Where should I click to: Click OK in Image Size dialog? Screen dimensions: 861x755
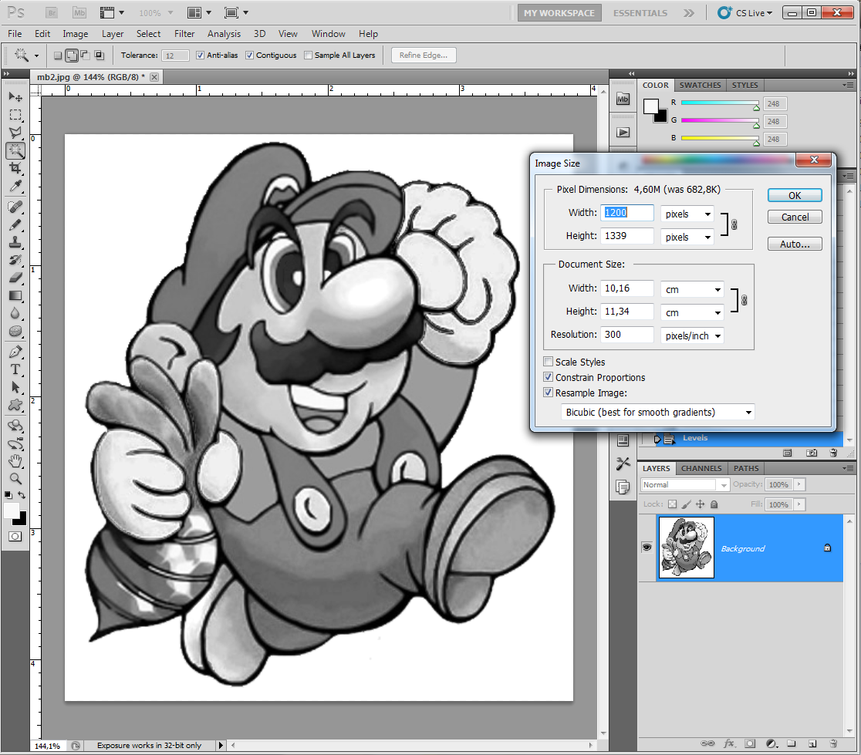pyautogui.click(x=795, y=196)
